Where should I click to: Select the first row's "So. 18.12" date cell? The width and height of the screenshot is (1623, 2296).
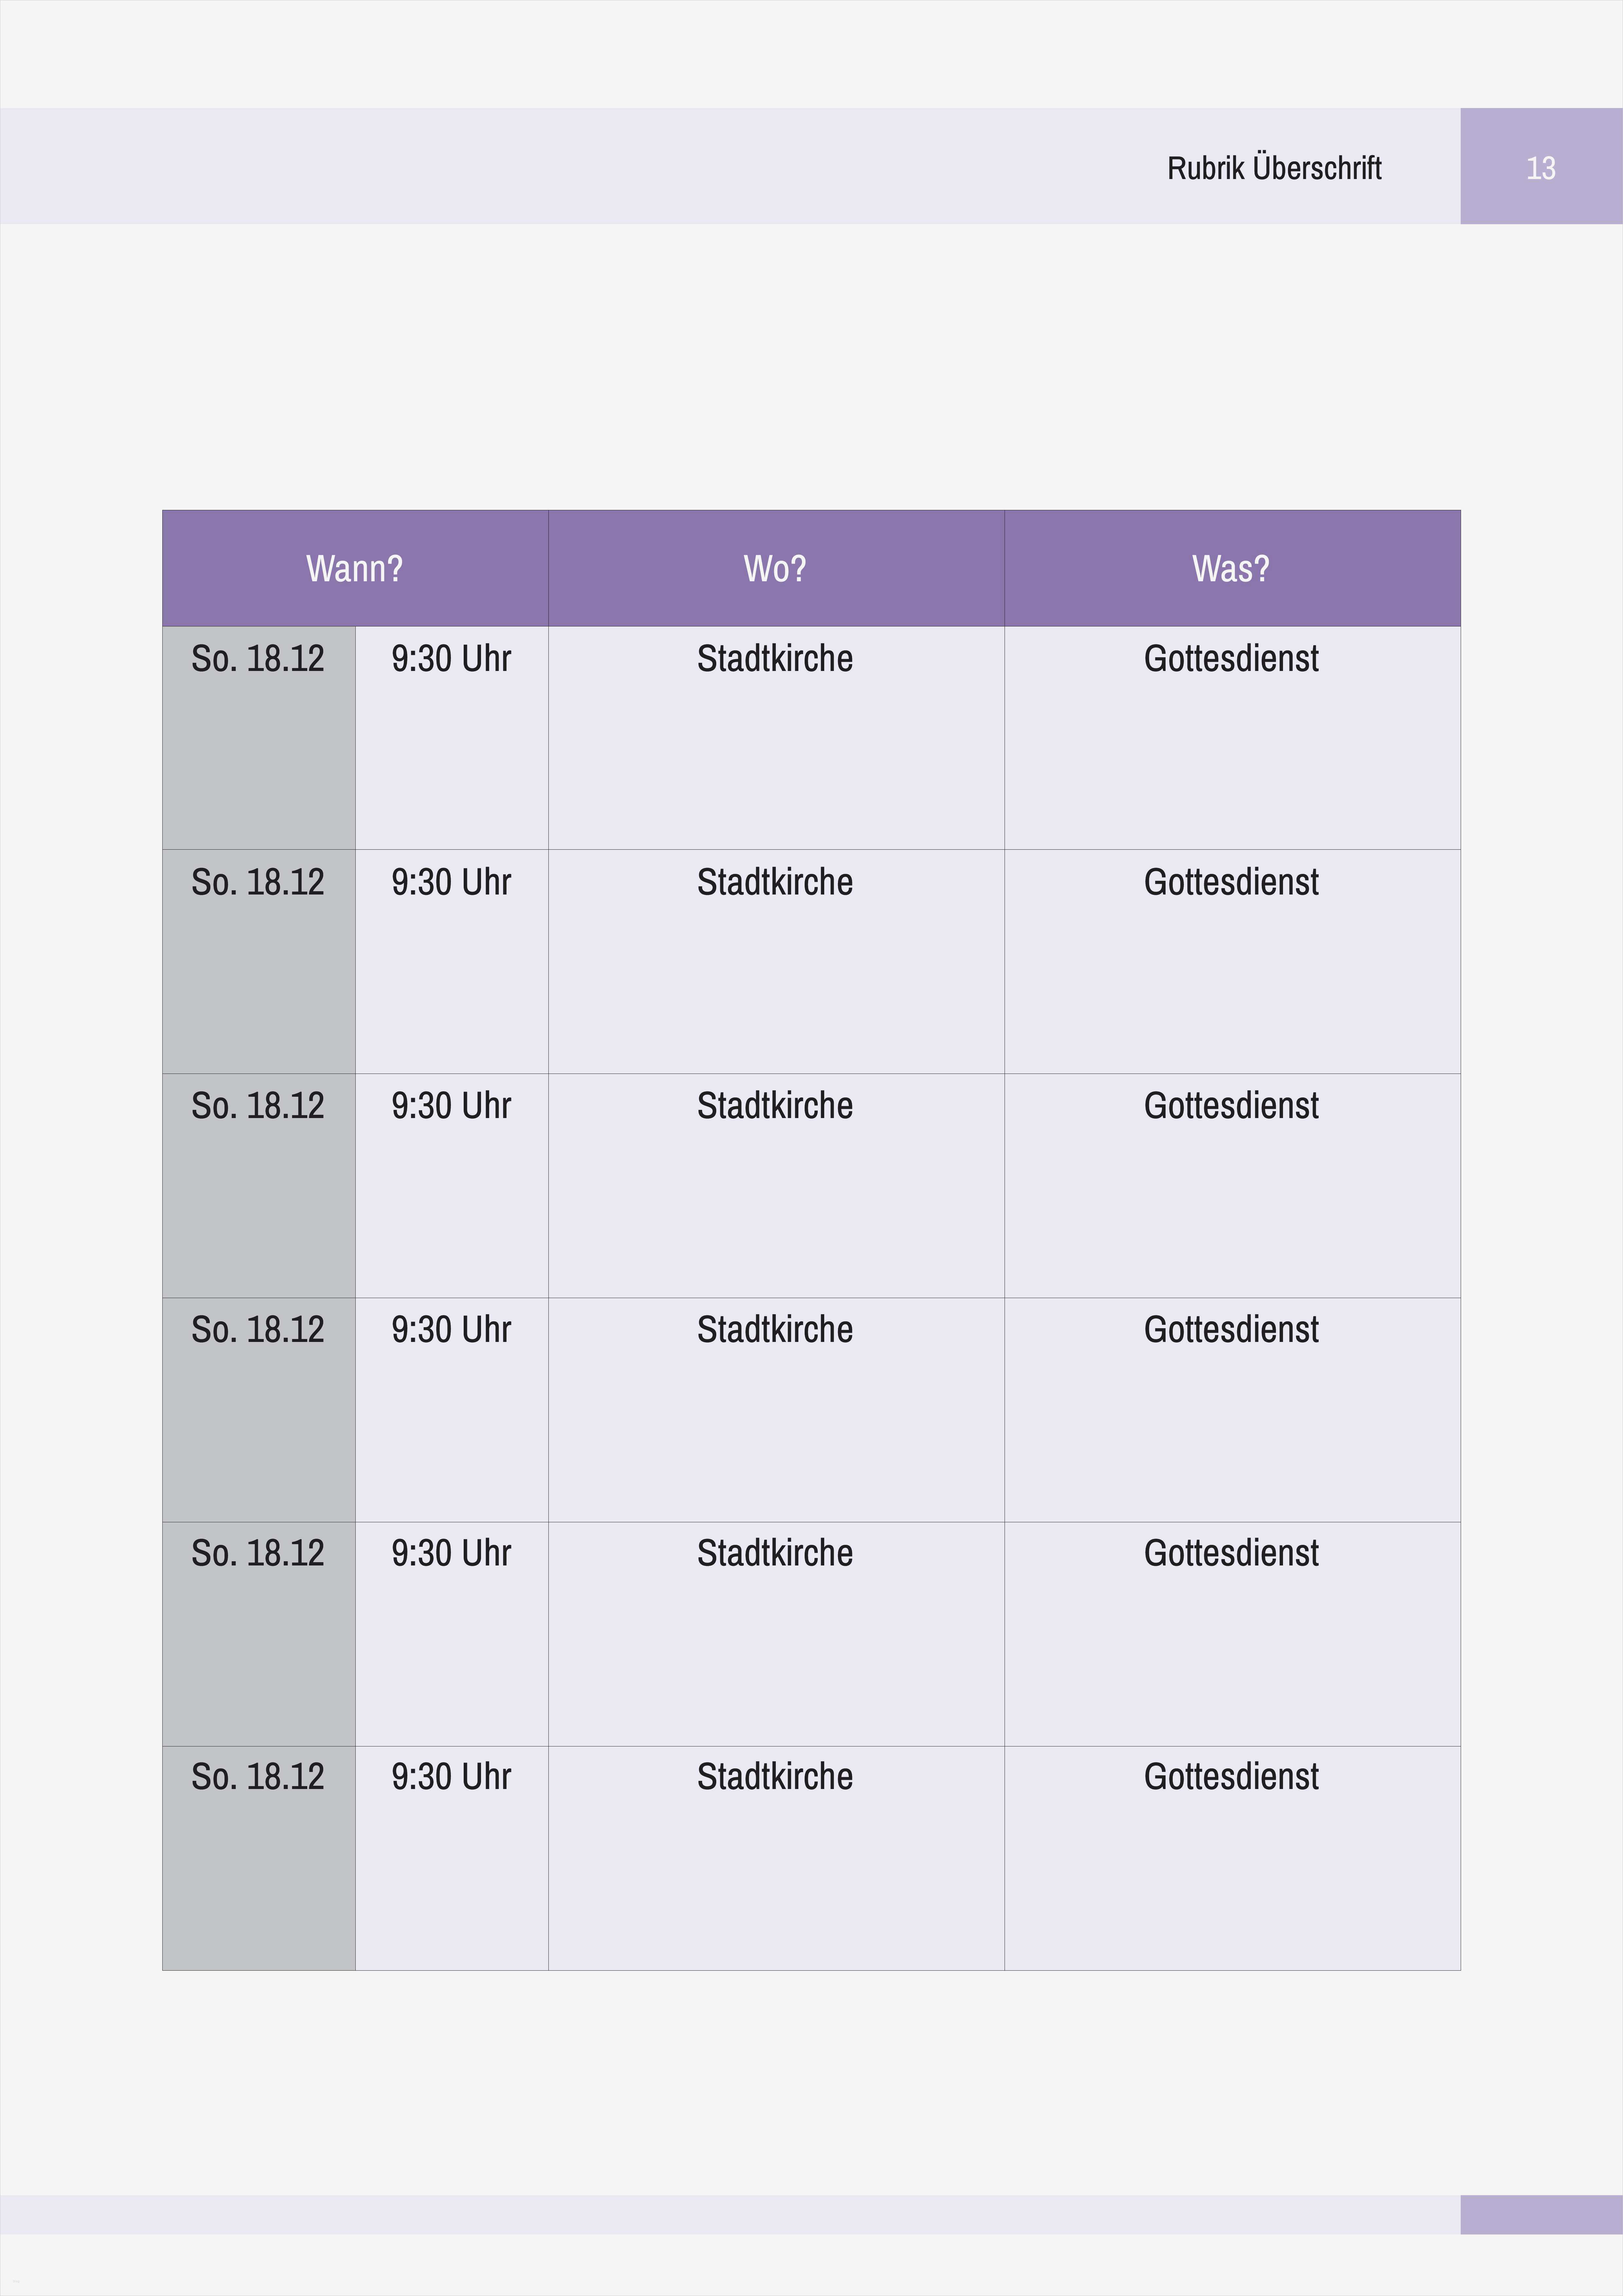coord(258,659)
